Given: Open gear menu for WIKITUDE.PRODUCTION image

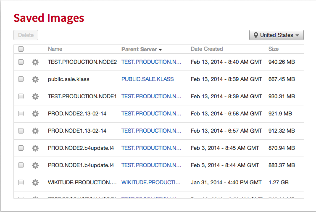Looking at the screenshot, I should tap(35, 183).
